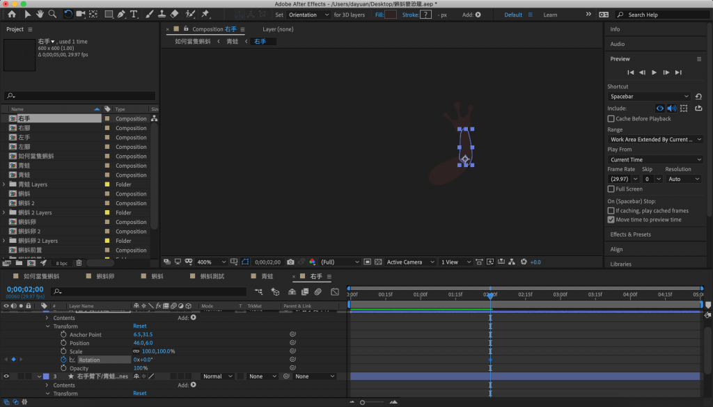
Task: Click the Rotation keyframe diamond in timeline
Action: pos(490,360)
